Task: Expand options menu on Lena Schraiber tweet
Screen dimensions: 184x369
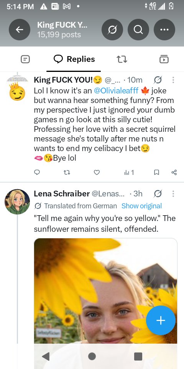Action: click(173, 194)
